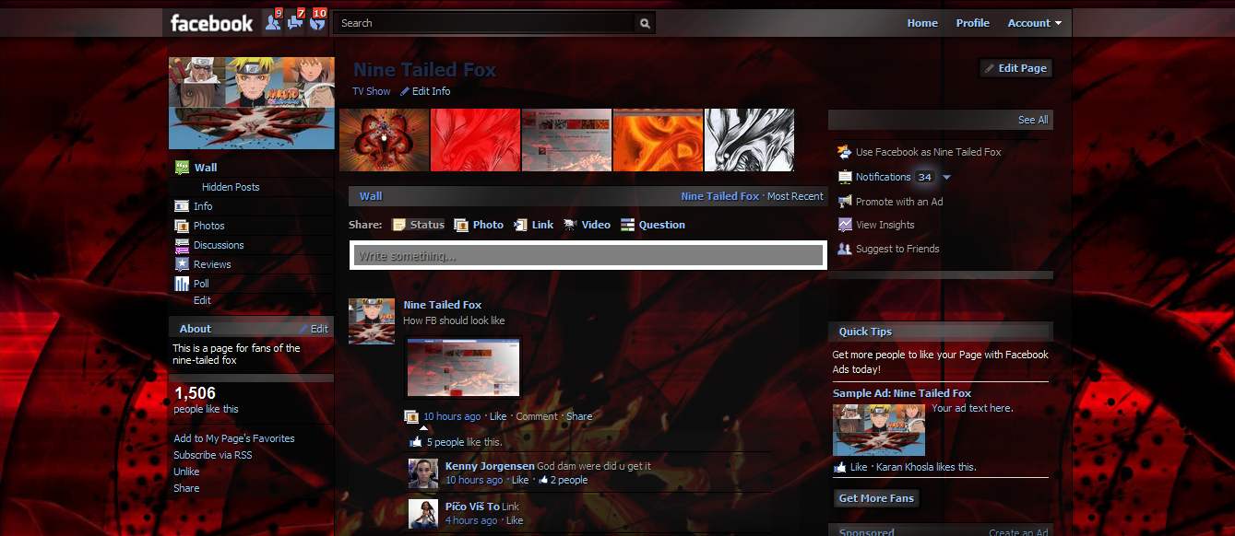Click the Suggest to Friends icon
This screenshot has width=1235, height=536.
[844, 249]
